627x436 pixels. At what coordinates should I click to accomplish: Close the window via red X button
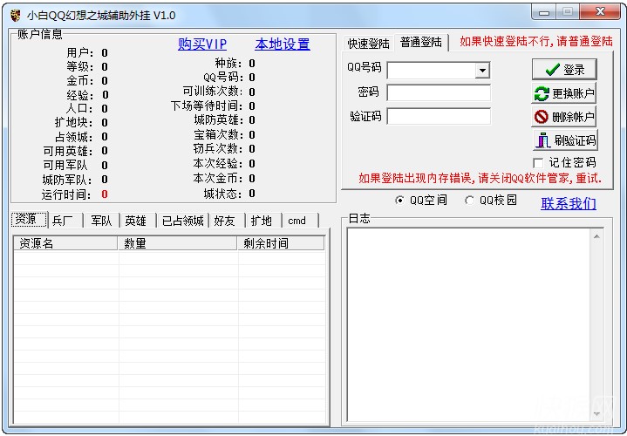pyautogui.click(x=600, y=12)
